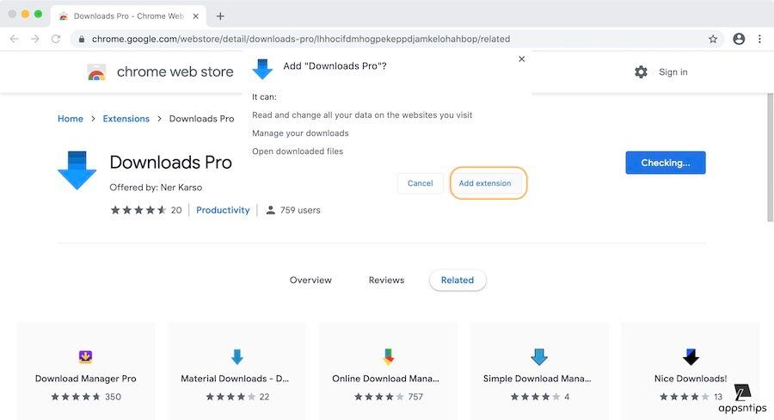Close the Add Downloads Pro dialog
The width and height of the screenshot is (774, 420).
(521, 59)
